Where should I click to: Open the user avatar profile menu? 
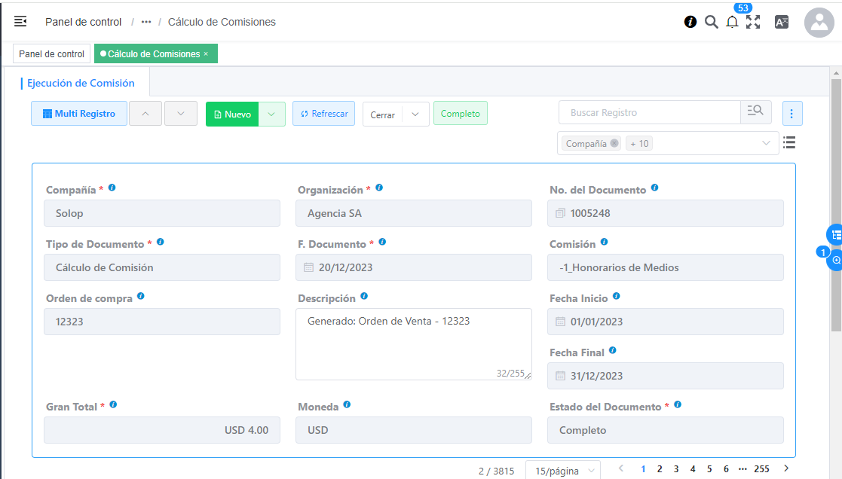[819, 23]
